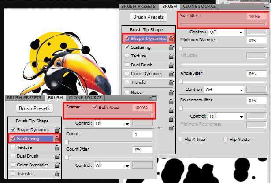Click the lock icon next to Dual Brush in the top panel
This screenshot has height=183, width=271.
pyautogui.click(x=171, y=65)
